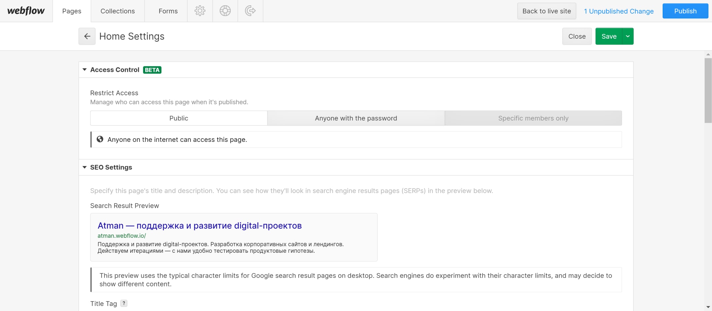This screenshot has width=712, height=311.
Task: Collapse the SEO Settings section
Action: point(85,167)
